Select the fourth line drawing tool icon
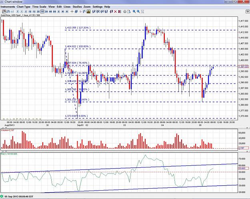This screenshot has width=250, height=199. pos(106,12)
